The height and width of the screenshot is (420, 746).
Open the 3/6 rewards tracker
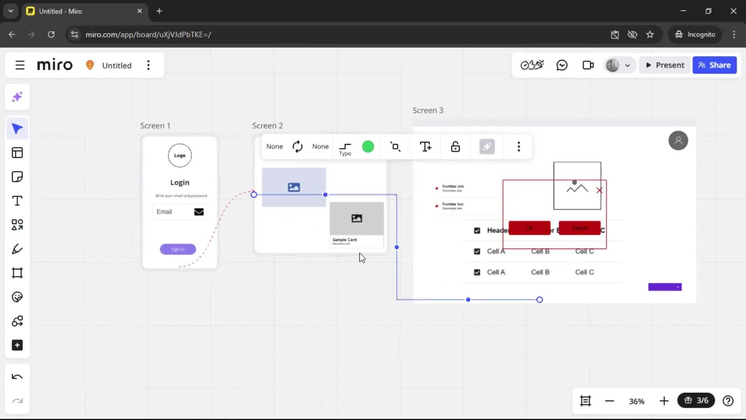[x=696, y=401]
